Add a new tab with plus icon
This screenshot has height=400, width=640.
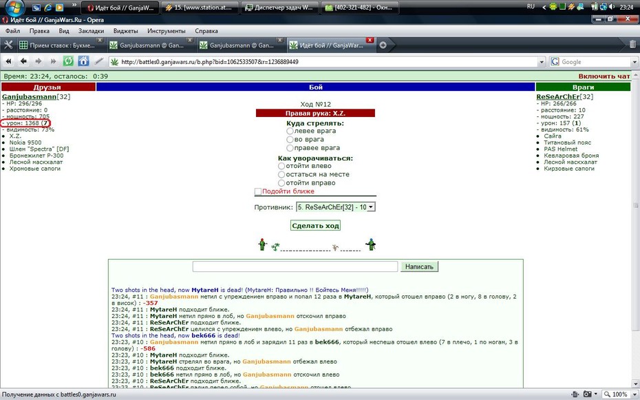pos(383,45)
